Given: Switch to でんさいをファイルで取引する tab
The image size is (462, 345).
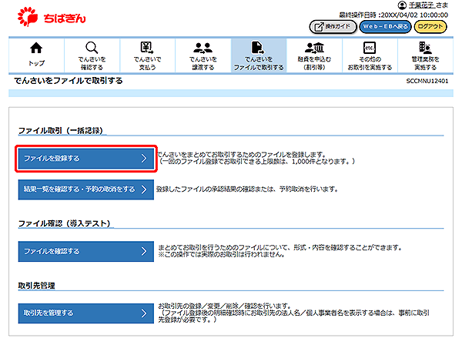Looking at the screenshot, I should 258,54.
